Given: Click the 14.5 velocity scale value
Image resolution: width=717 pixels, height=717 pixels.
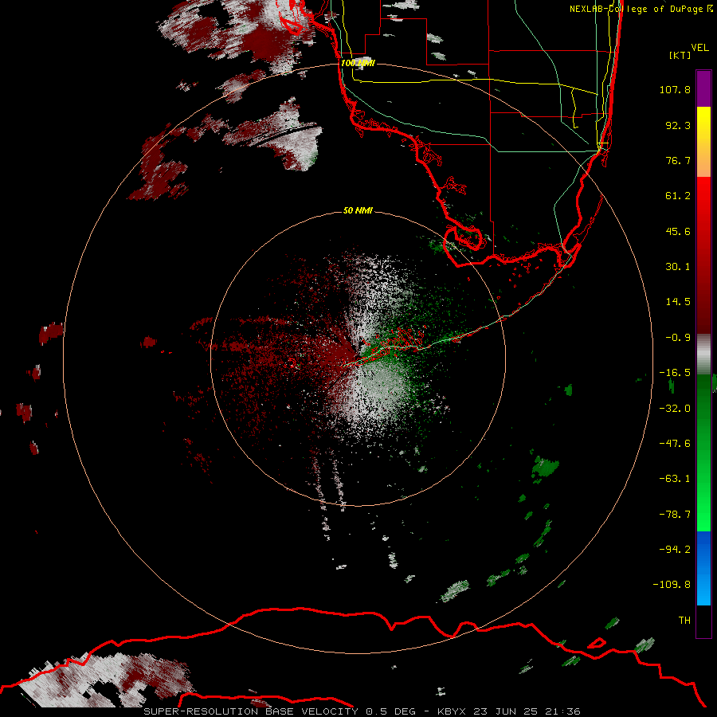Looking at the screenshot, I should pos(678,302).
